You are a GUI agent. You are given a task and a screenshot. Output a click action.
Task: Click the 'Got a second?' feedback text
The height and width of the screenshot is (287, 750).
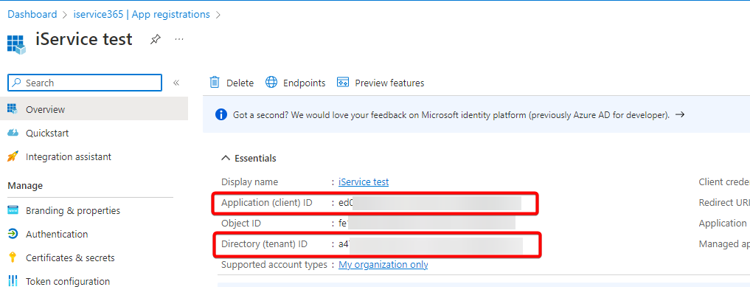(451, 115)
